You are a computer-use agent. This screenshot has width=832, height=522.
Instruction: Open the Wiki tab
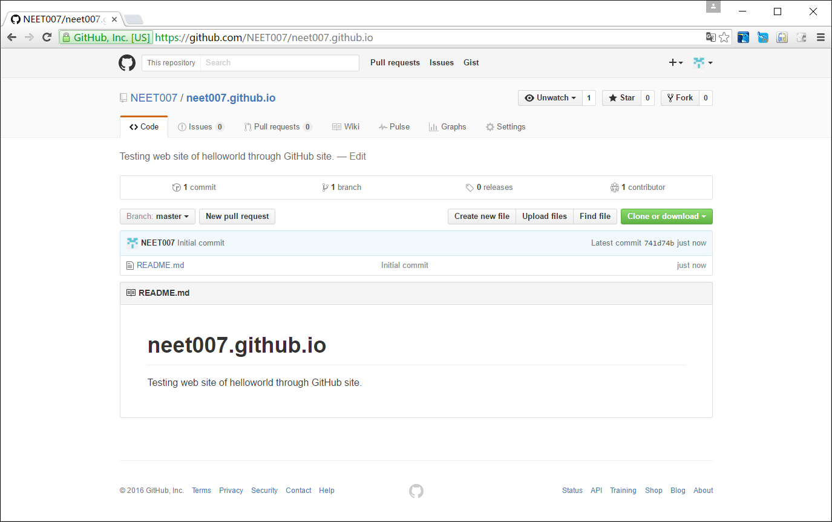coord(346,127)
